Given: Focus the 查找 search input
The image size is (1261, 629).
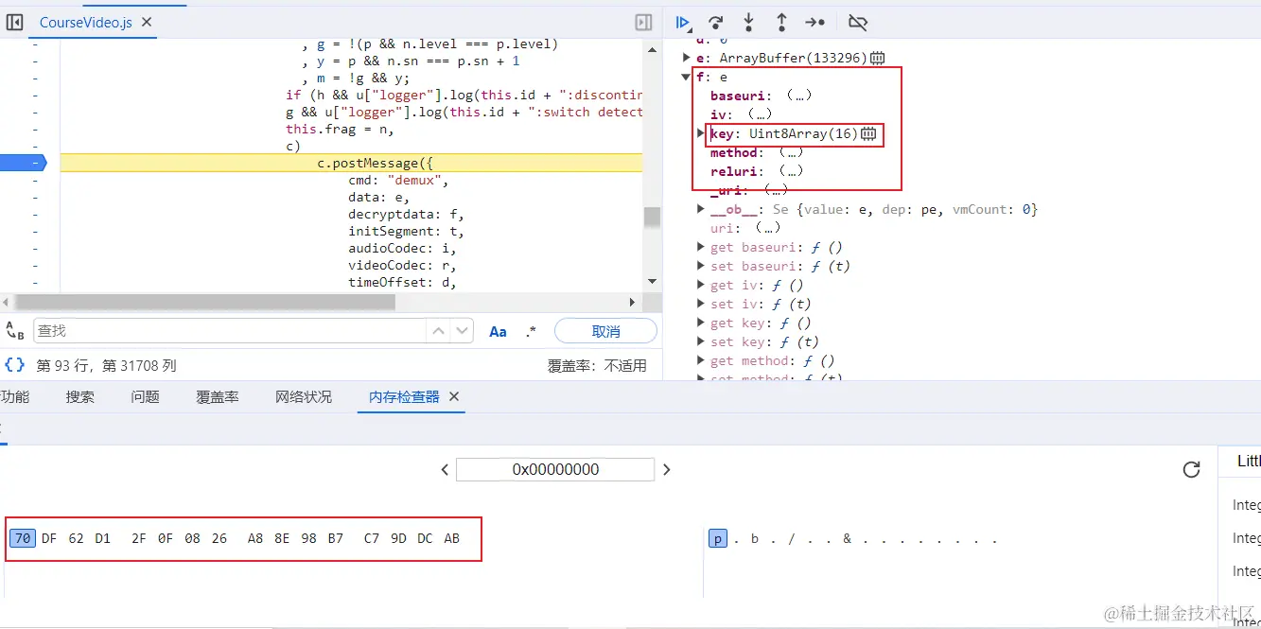Looking at the screenshot, I should point(230,331).
